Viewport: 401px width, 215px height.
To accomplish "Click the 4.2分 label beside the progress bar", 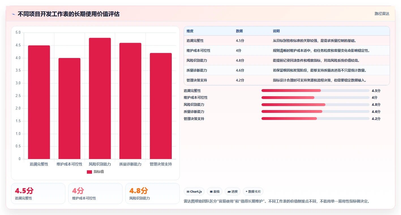I will point(376,119).
